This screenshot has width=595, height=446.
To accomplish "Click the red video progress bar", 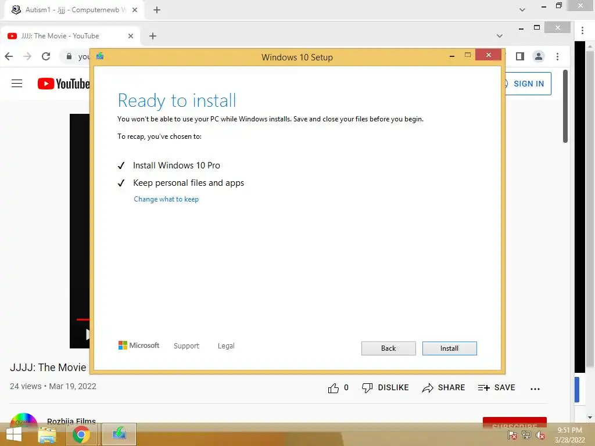I will point(83,319).
